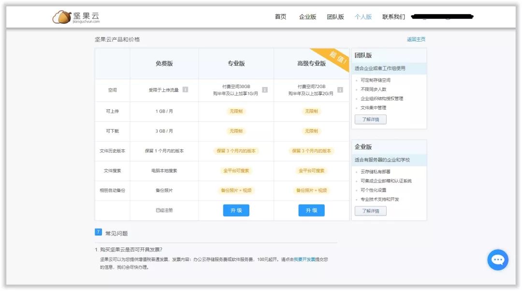Click 了解详情 in the 企业版 panel
The image size is (522, 291).
[370, 211]
